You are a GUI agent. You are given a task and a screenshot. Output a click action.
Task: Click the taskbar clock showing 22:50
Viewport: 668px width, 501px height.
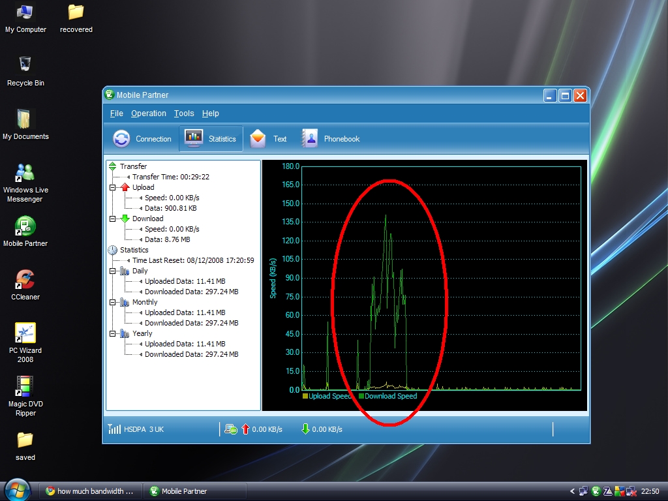[650, 491]
